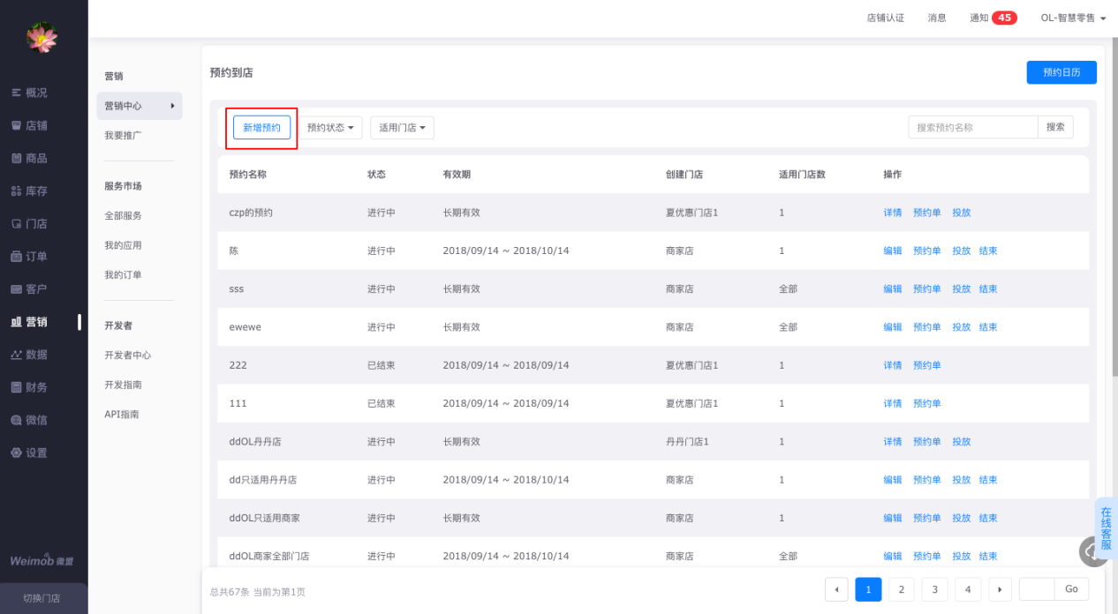Open 消息 messages in the top bar
The image size is (1118, 614).
pos(937,18)
